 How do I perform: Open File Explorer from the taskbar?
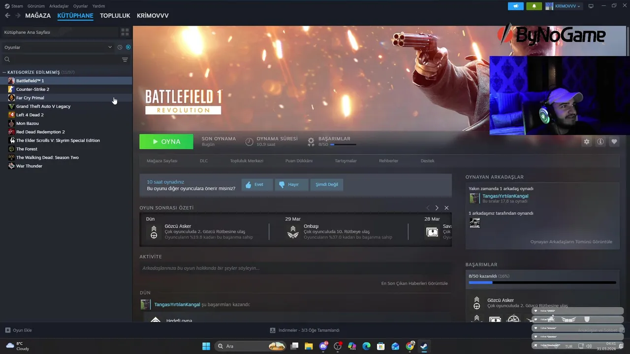click(309, 346)
